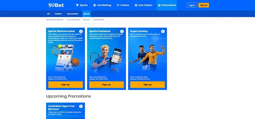
Task: Open info icon on Sports Welcome Deal
Action: (x=81, y=31)
